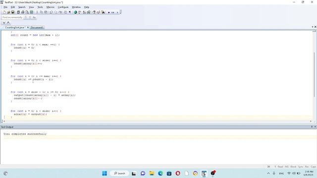Open Print Preview from the toolbar

coord(27,12)
